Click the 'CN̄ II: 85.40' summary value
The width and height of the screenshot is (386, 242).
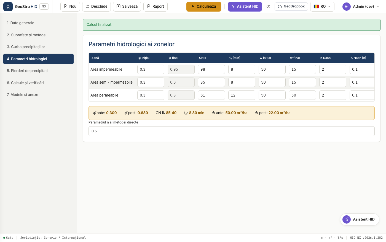(x=166, y=113)
